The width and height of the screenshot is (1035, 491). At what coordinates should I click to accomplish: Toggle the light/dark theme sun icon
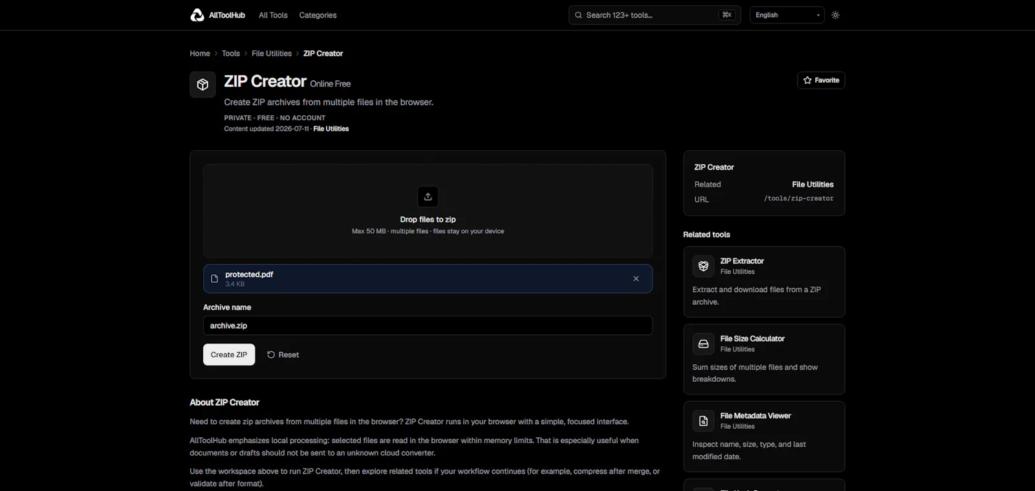pyautogui.click(x=836, y=15)
